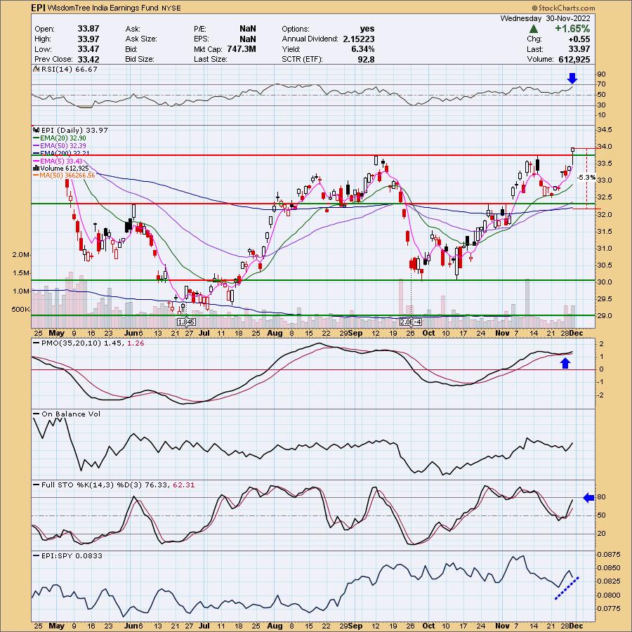Click the purple line marker for EMA(50)

(x=36, y=145)
